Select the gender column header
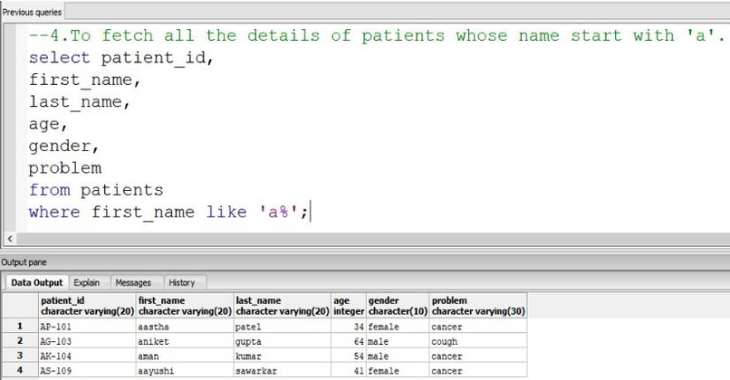The height and width of the screenshot is (380, 730). [398, 306]
